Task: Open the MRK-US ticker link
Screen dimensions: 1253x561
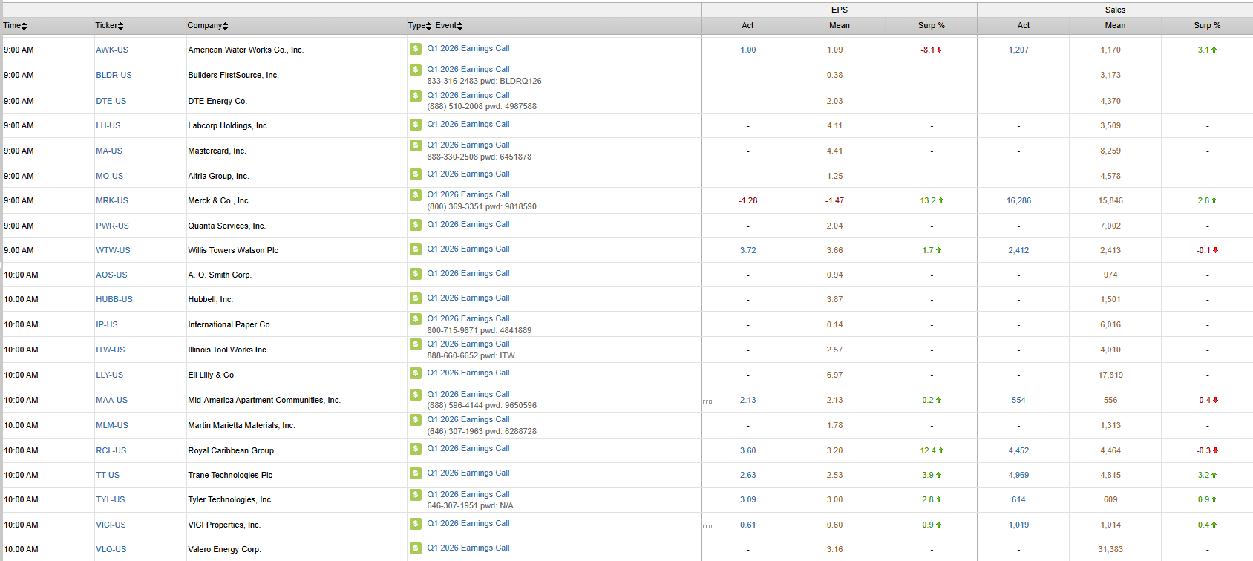Action: tap(112, 201)
